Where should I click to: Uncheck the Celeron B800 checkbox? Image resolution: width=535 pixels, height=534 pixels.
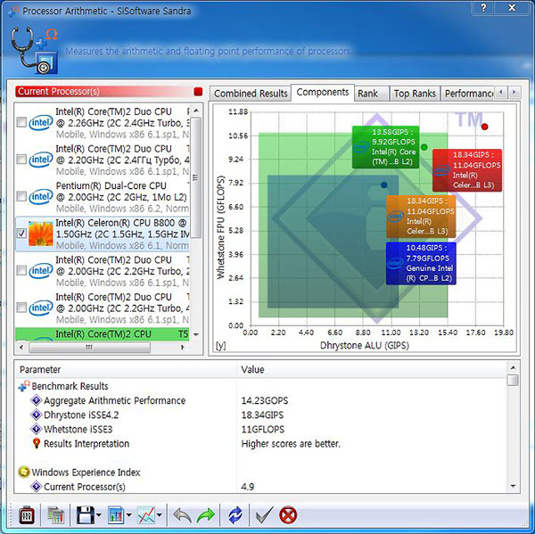click(21, 233)
